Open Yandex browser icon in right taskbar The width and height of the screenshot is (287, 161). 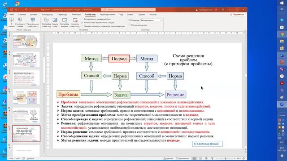[x=282, y=76]
